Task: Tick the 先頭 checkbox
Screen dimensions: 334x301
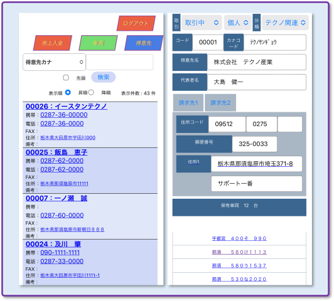Action: click(66, 77)
